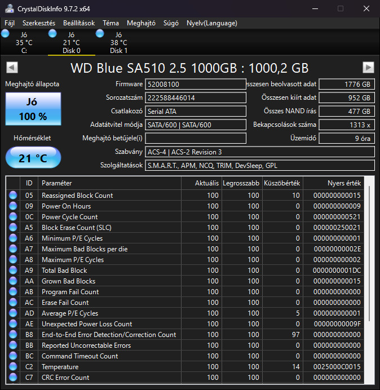380x390 pixels.
Task: Click the Serial ATA interface field
Action: point(195,111)
